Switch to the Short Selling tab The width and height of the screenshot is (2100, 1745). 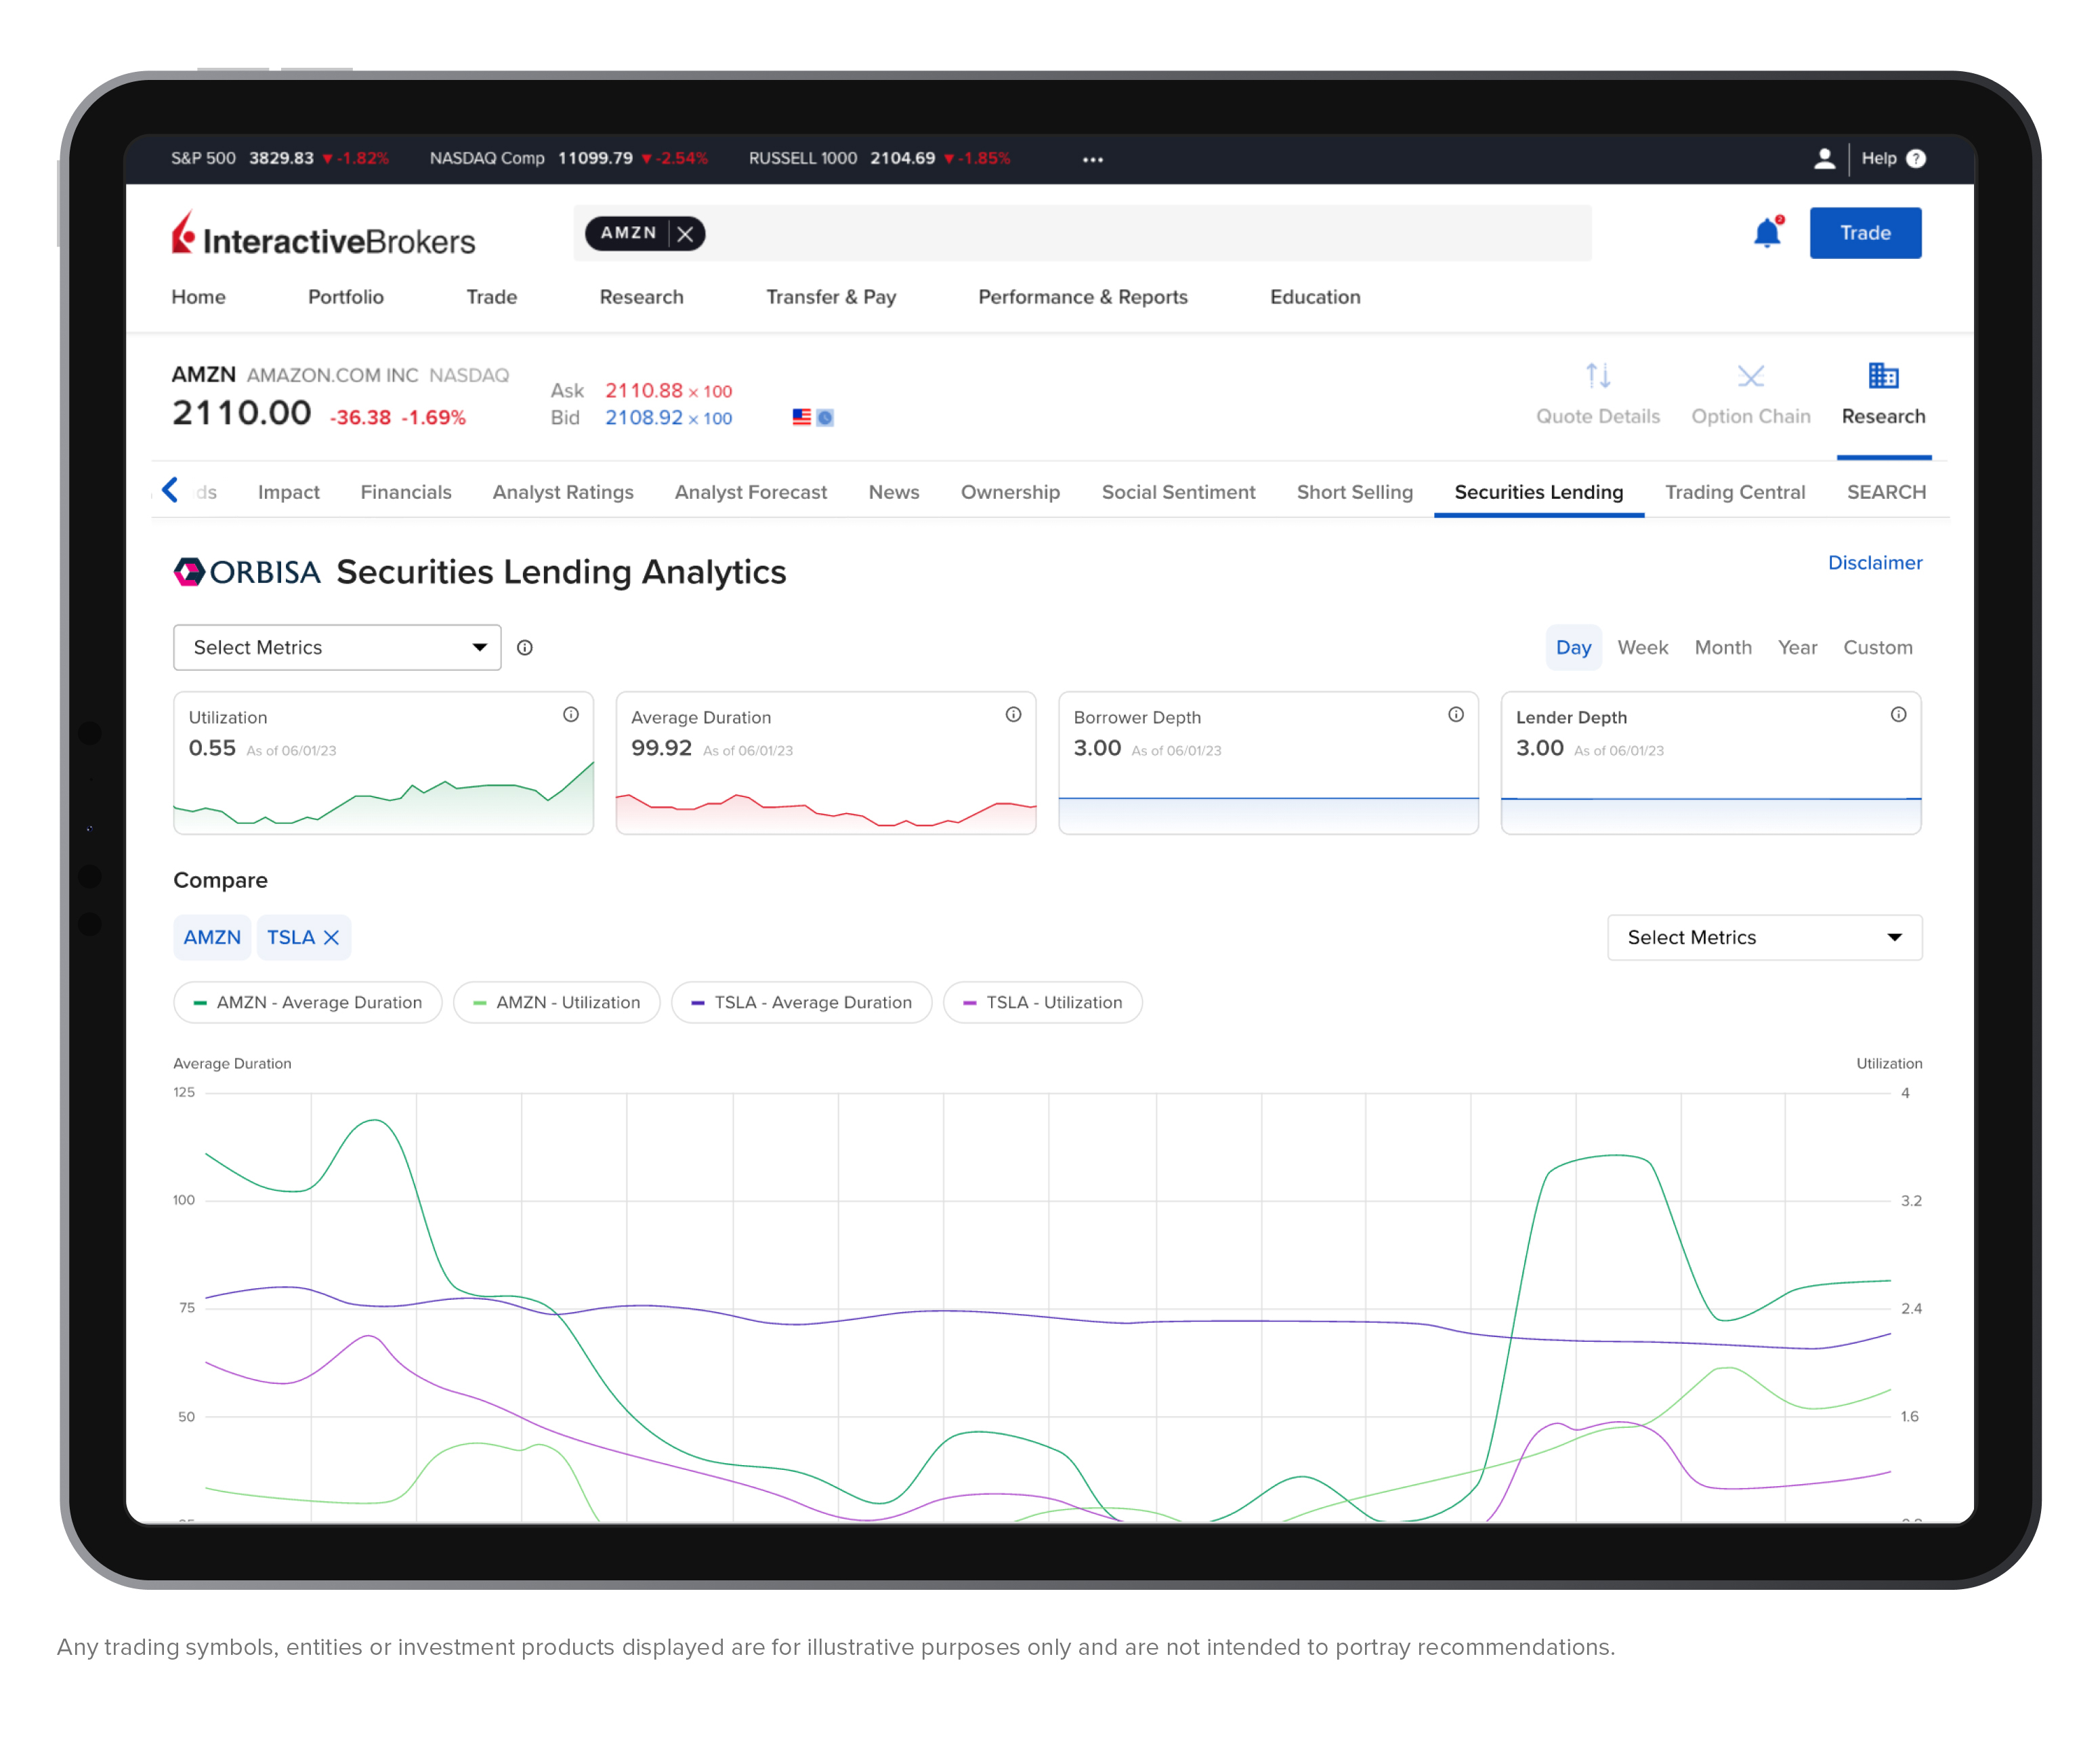click(1354, 492)
